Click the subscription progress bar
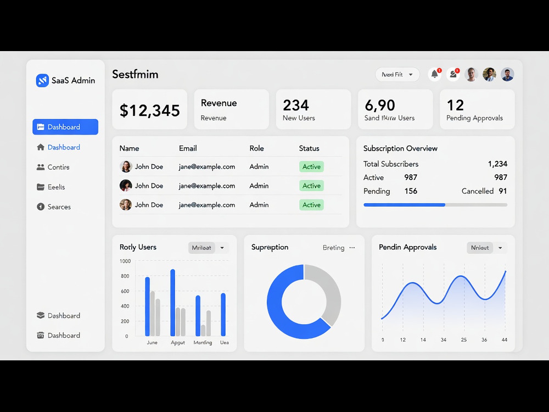Screen dimensions: 549x412 click(x=435, y=205)
